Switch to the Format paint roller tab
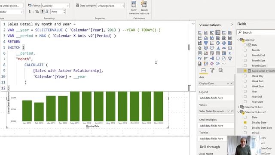This screenshot has width=275, height=155. point(212,71)
